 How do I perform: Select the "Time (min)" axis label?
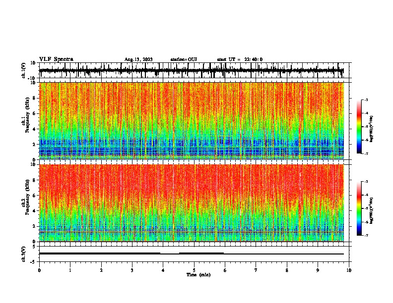coord(198,275)
